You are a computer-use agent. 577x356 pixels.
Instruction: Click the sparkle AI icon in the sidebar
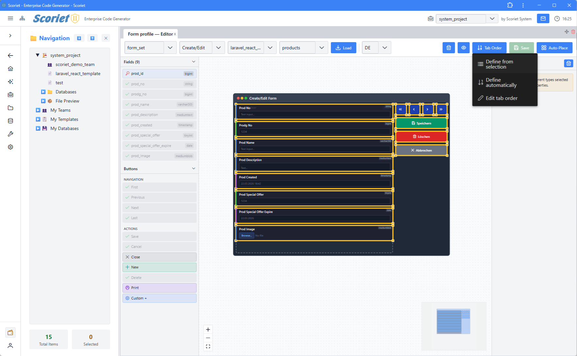click(10, 82)
